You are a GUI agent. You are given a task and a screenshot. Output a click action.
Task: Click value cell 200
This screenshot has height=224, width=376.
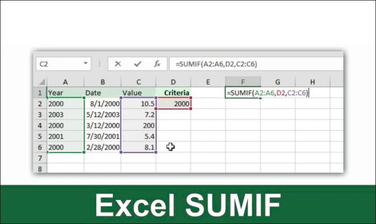pyautogui.click(x=138, y=125)
